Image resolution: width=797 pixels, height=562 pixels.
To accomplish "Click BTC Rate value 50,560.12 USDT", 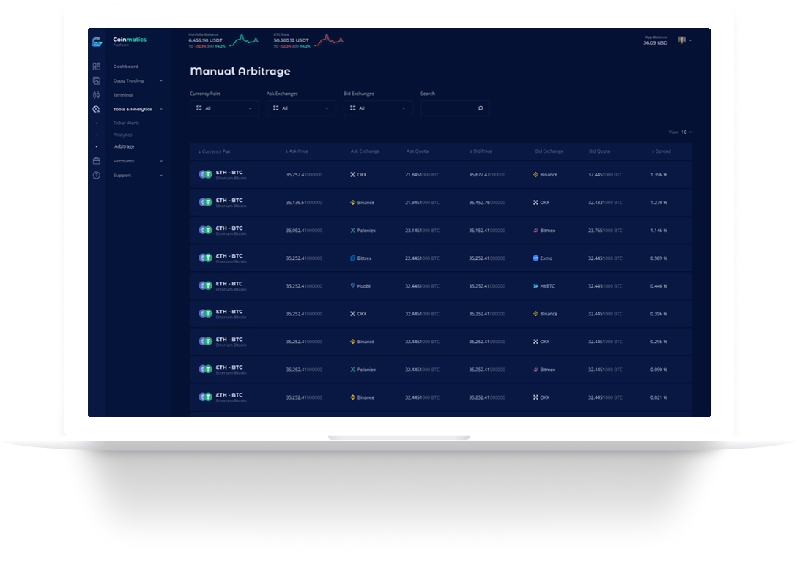I will pos(291,40).
